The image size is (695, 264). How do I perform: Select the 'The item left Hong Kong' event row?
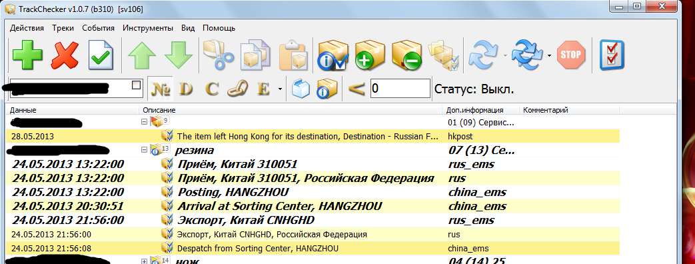313,136
